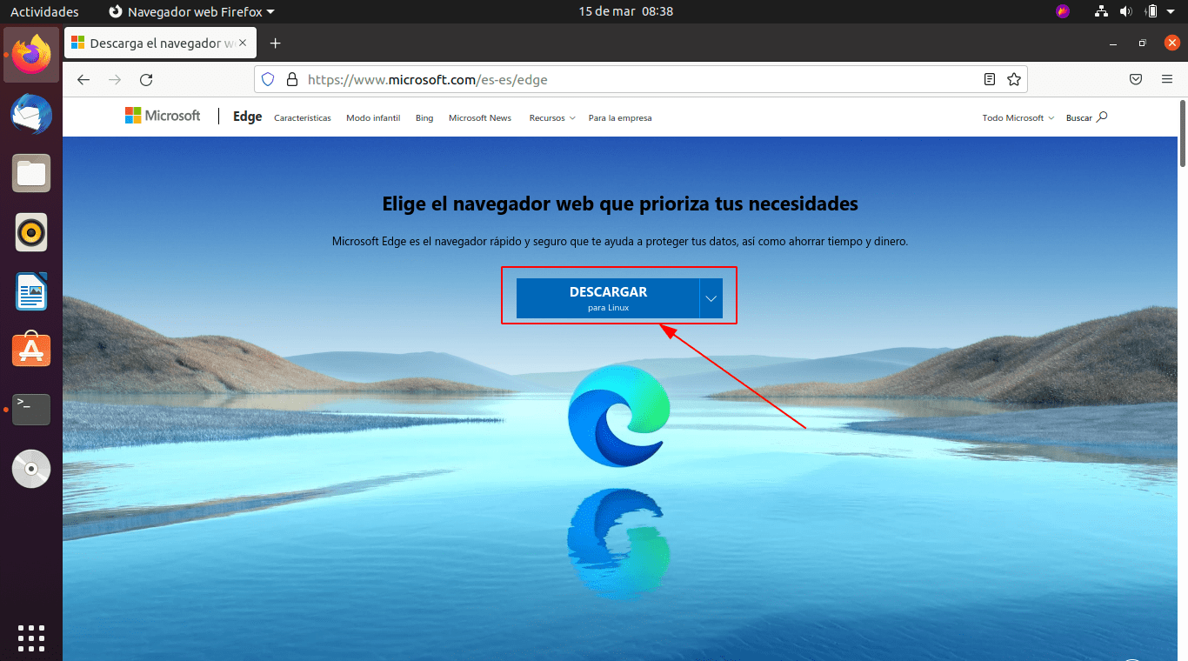
Task: Click the back navigation arrow
Action: pyautogui.click(x=83, y=78)
